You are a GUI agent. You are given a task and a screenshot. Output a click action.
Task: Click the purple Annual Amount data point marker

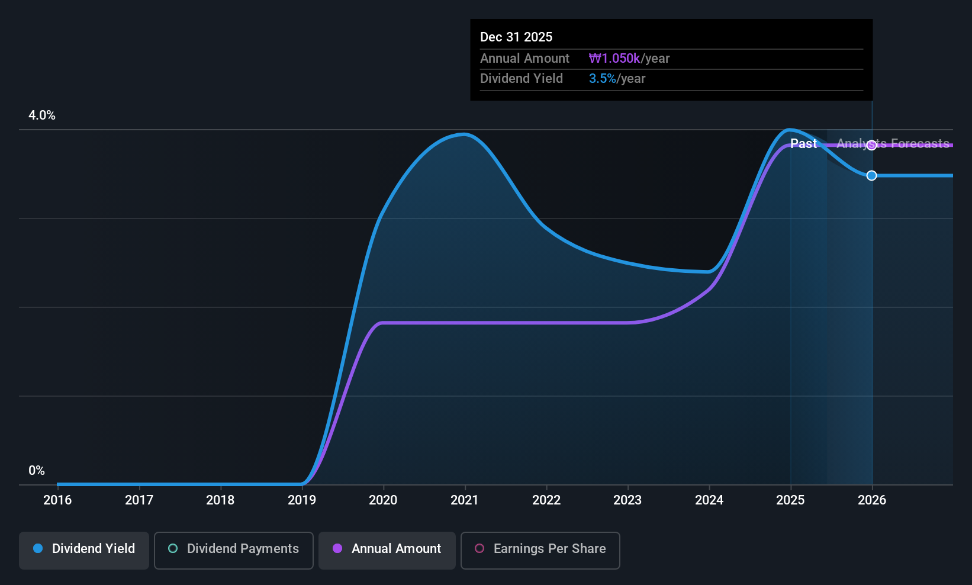[871, 145]
